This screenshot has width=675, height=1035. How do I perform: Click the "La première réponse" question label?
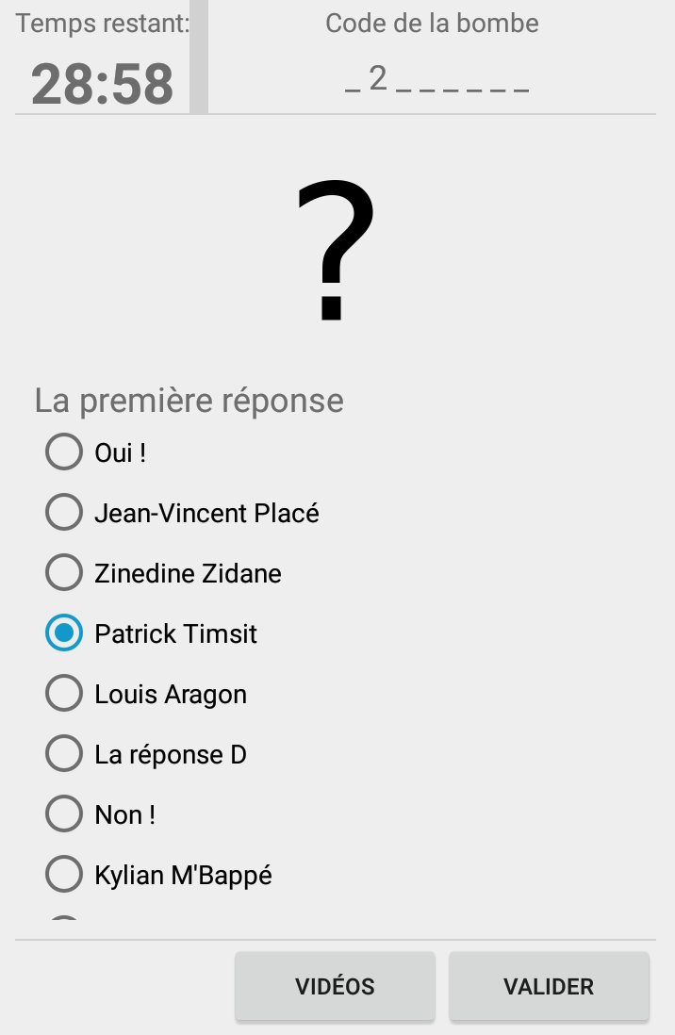pyautogui.click(x=189, y=400)
